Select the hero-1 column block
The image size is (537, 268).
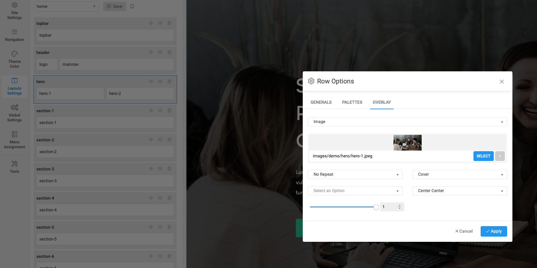click(70, 94)
